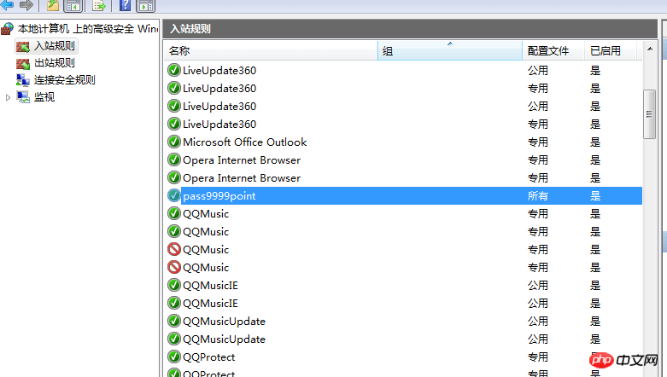Click the show/hide action pane icon
This screenshot has height=377, width=667.
145,5
